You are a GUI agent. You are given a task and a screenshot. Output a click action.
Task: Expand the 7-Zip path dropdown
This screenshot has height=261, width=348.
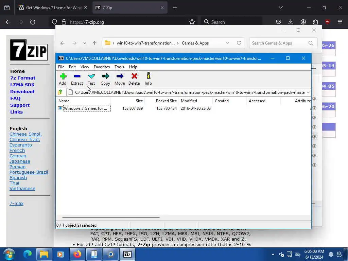pos(308,92)
